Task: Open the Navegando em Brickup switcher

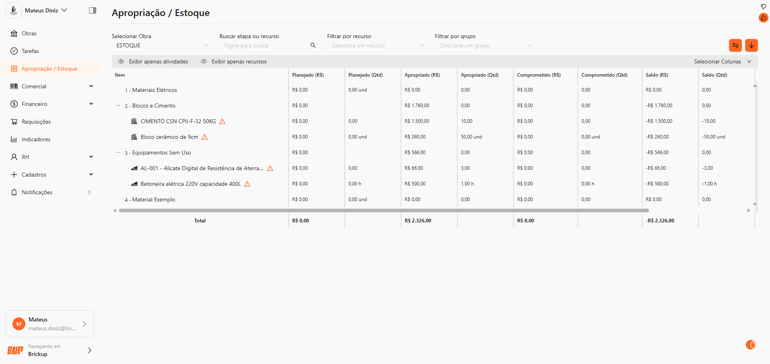Action: coord(50,350)
